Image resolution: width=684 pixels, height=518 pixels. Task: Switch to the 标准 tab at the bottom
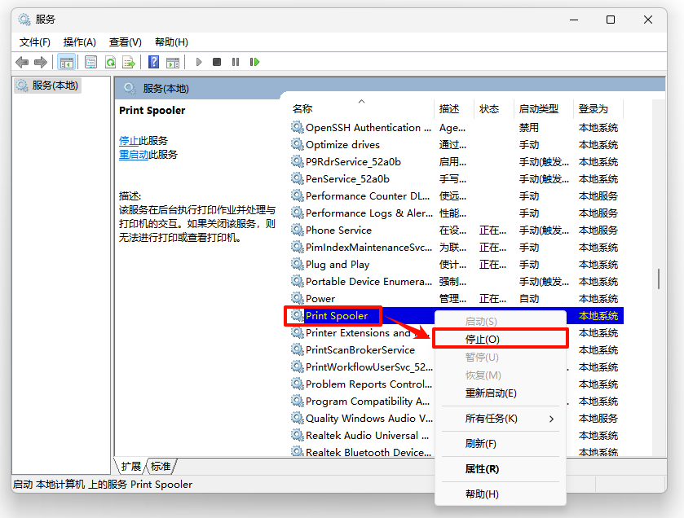pos(161,466)
